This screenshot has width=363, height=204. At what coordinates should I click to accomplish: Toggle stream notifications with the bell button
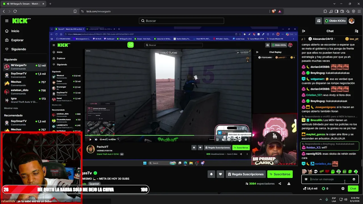[x=211, y=174]
